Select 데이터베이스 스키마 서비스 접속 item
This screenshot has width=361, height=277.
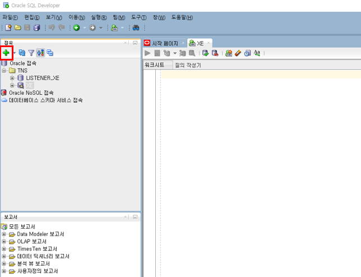[x=45, y=100]
